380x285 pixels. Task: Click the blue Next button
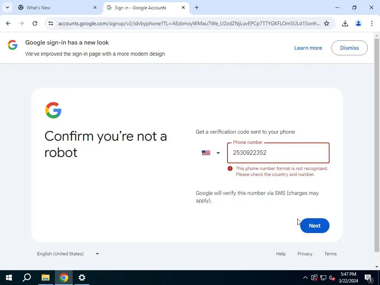(315, 226)
